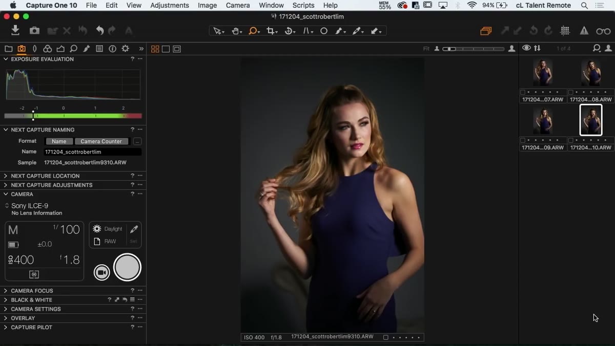Show more tool tabs with double chevron
Viewport: 615px width, 346px height.
141,49
